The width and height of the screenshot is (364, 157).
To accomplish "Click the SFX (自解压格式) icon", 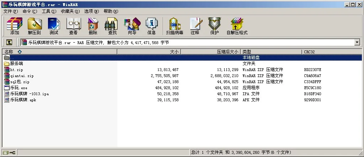I will (x=237, y=26).
